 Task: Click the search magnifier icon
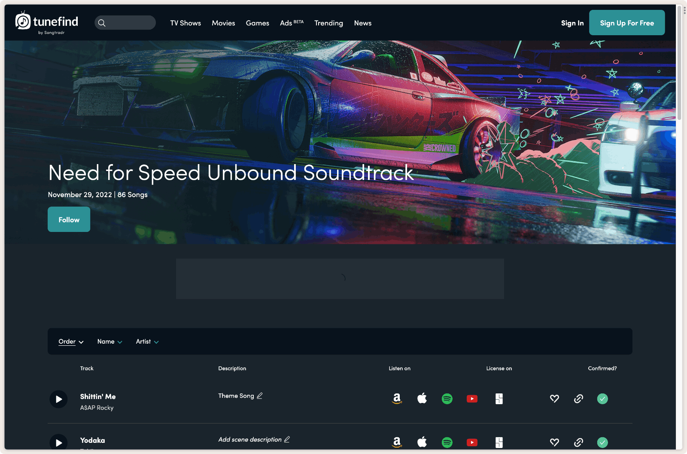(102, 23)
